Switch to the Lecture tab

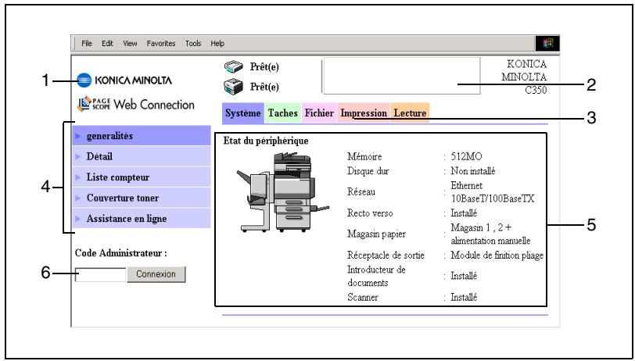tap(410, 113)
